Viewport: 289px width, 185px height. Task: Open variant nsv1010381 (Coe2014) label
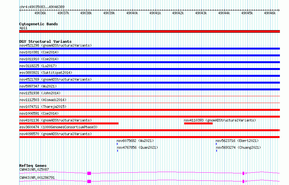(39, 52)
